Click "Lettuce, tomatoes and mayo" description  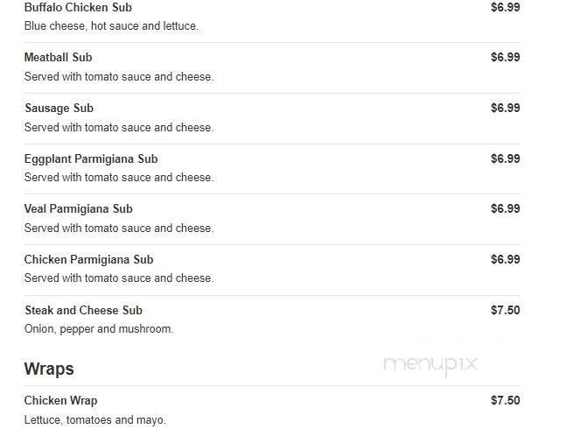coord(94,420)
